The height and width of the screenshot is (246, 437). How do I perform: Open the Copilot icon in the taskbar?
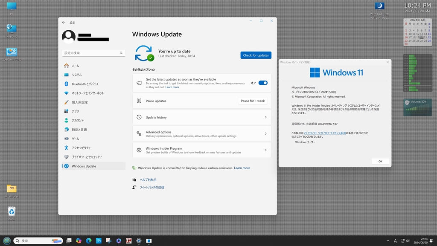pos(79,241)
